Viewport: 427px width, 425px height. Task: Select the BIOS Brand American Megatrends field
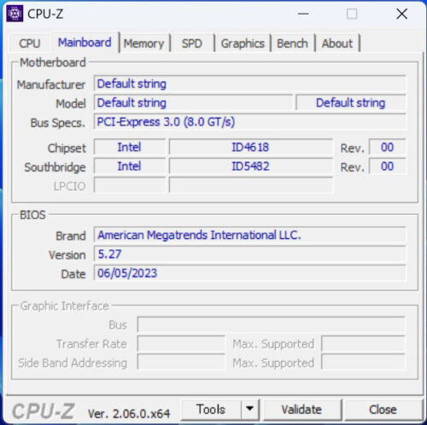250,236
